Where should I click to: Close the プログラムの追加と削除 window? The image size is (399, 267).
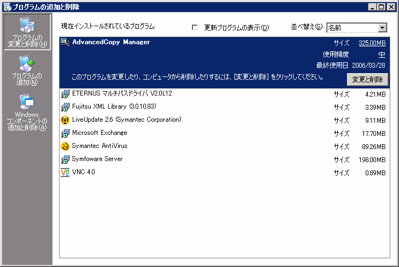(391, 7)
